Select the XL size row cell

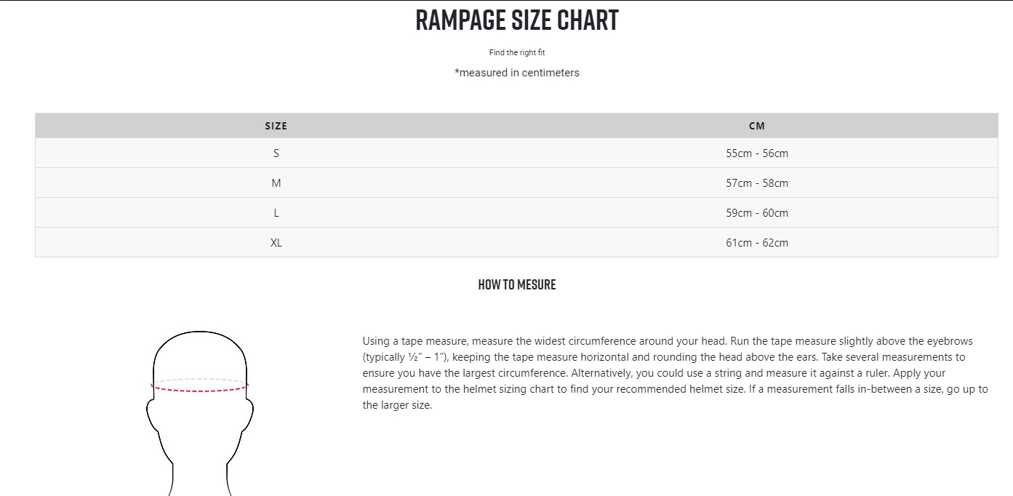(276, 243)
